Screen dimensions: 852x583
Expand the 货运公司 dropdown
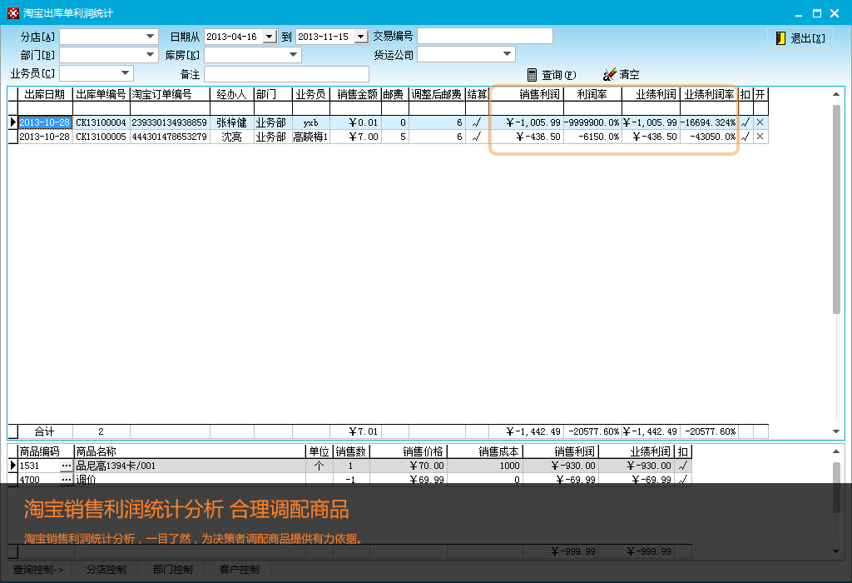coord(507,54)
